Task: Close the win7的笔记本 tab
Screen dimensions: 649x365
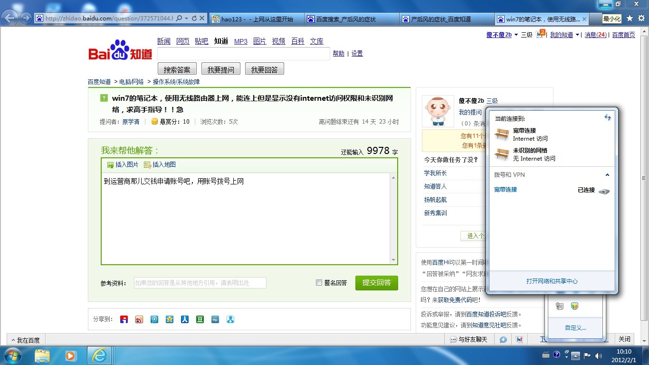Action: (584, 19)
